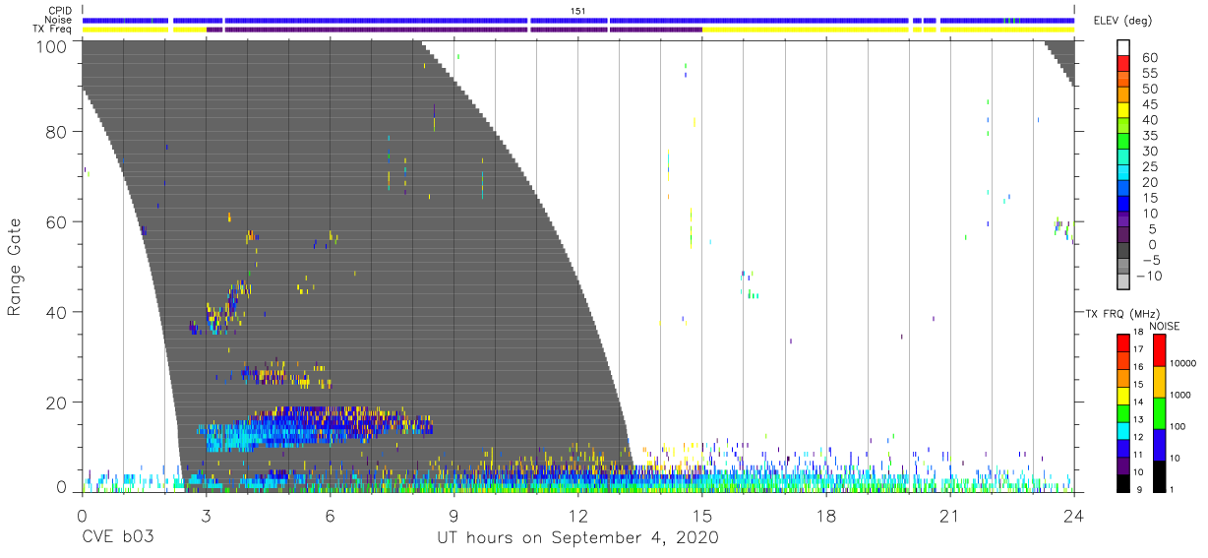Click the 'Range Gate' y-axis title
1208x558 pixels.
[15, 268]
